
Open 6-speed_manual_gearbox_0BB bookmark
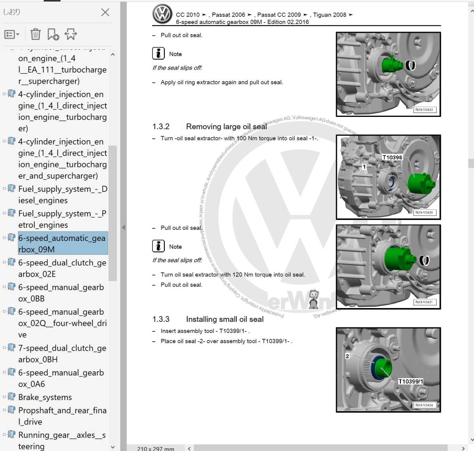click(x=61, y=293)
